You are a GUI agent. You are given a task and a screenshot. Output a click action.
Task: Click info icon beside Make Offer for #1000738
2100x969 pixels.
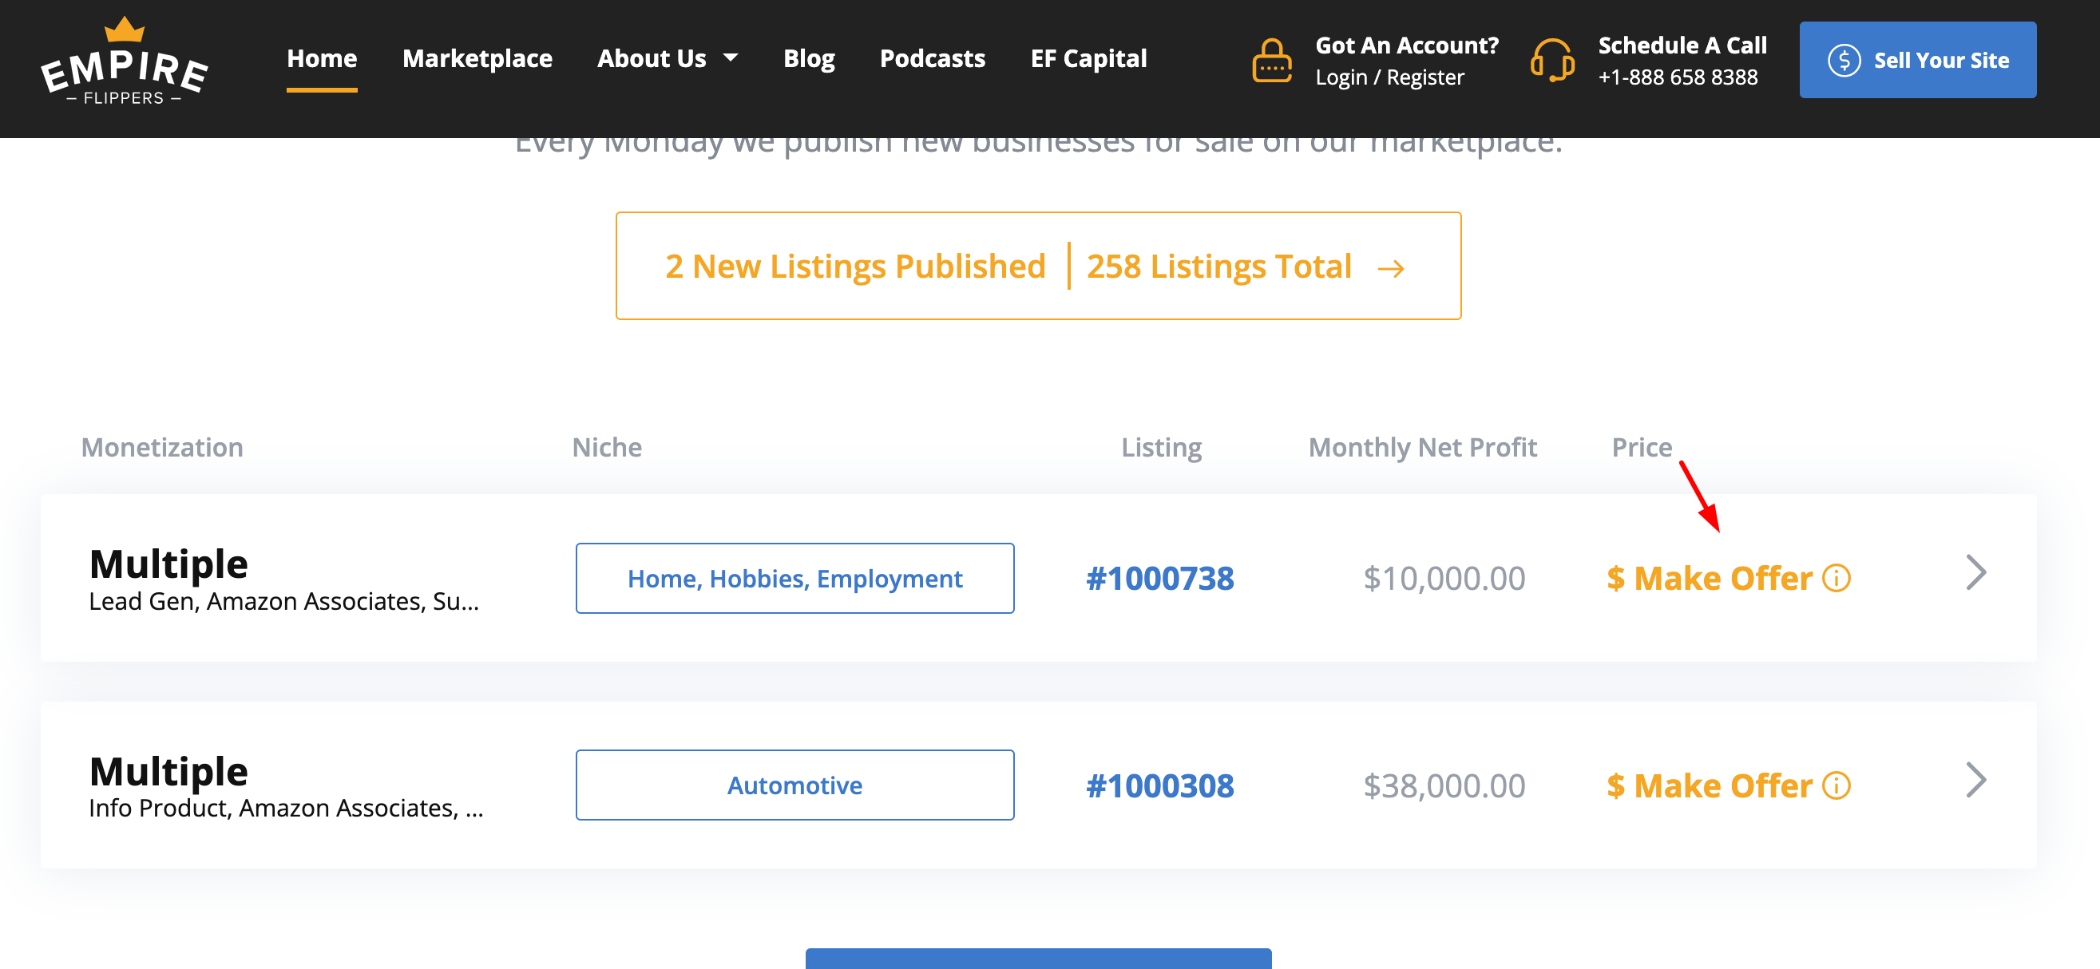pos(1836,579)
